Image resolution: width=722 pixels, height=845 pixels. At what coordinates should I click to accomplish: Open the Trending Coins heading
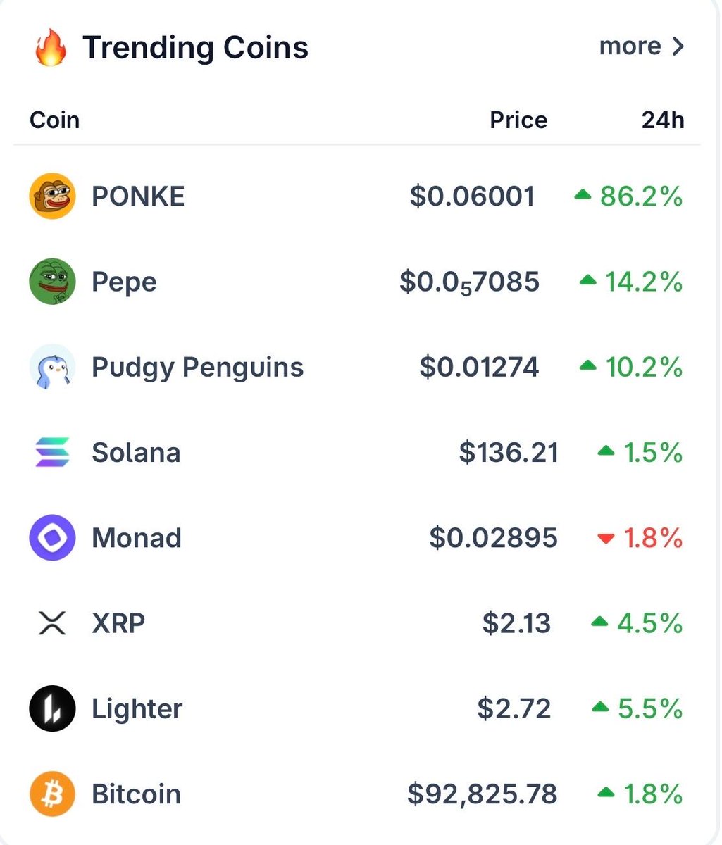click(196, 48)
